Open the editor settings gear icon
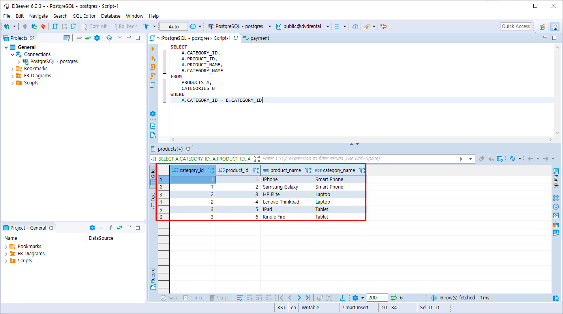The image size is (563, 314). tap(153, 114)
